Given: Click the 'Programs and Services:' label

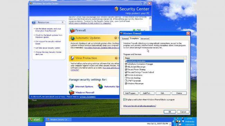Looking at the screenshot, I should tap(132, 55).
